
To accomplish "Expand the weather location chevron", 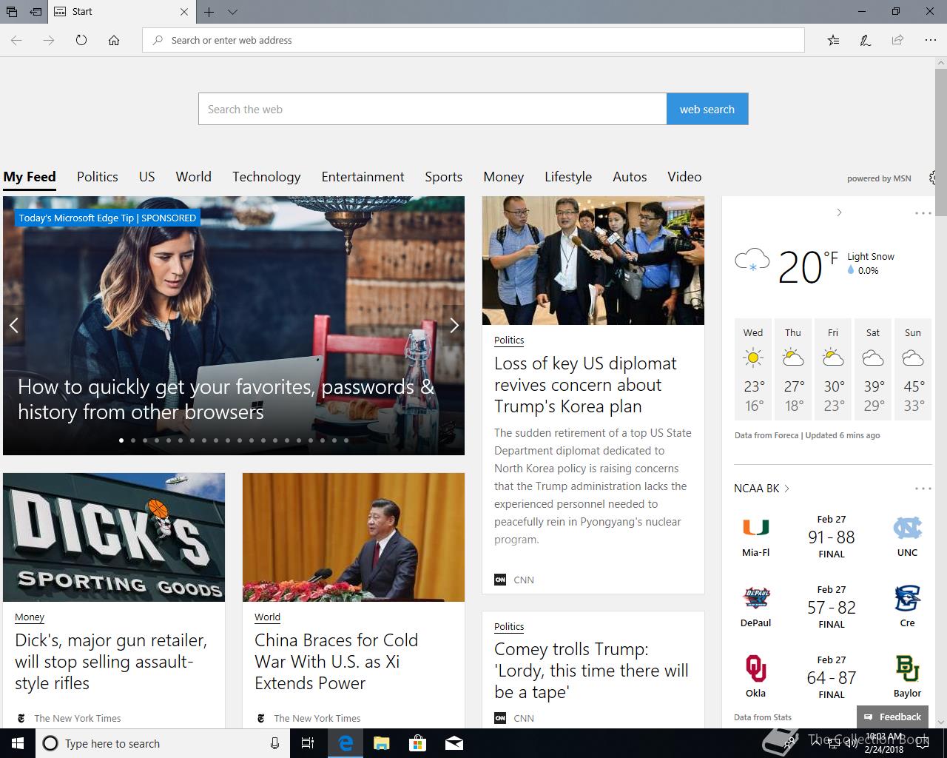I will coord(839,212).
